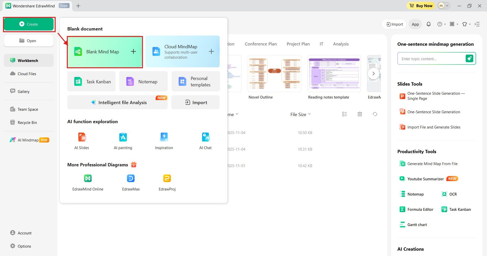Open the OCR productivity tool
Image resolution: width=487 pixels, height=256 pixels.
click(449, 194)
